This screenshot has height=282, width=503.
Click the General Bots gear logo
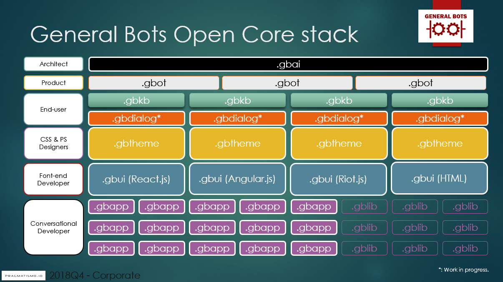pos(445,26)
